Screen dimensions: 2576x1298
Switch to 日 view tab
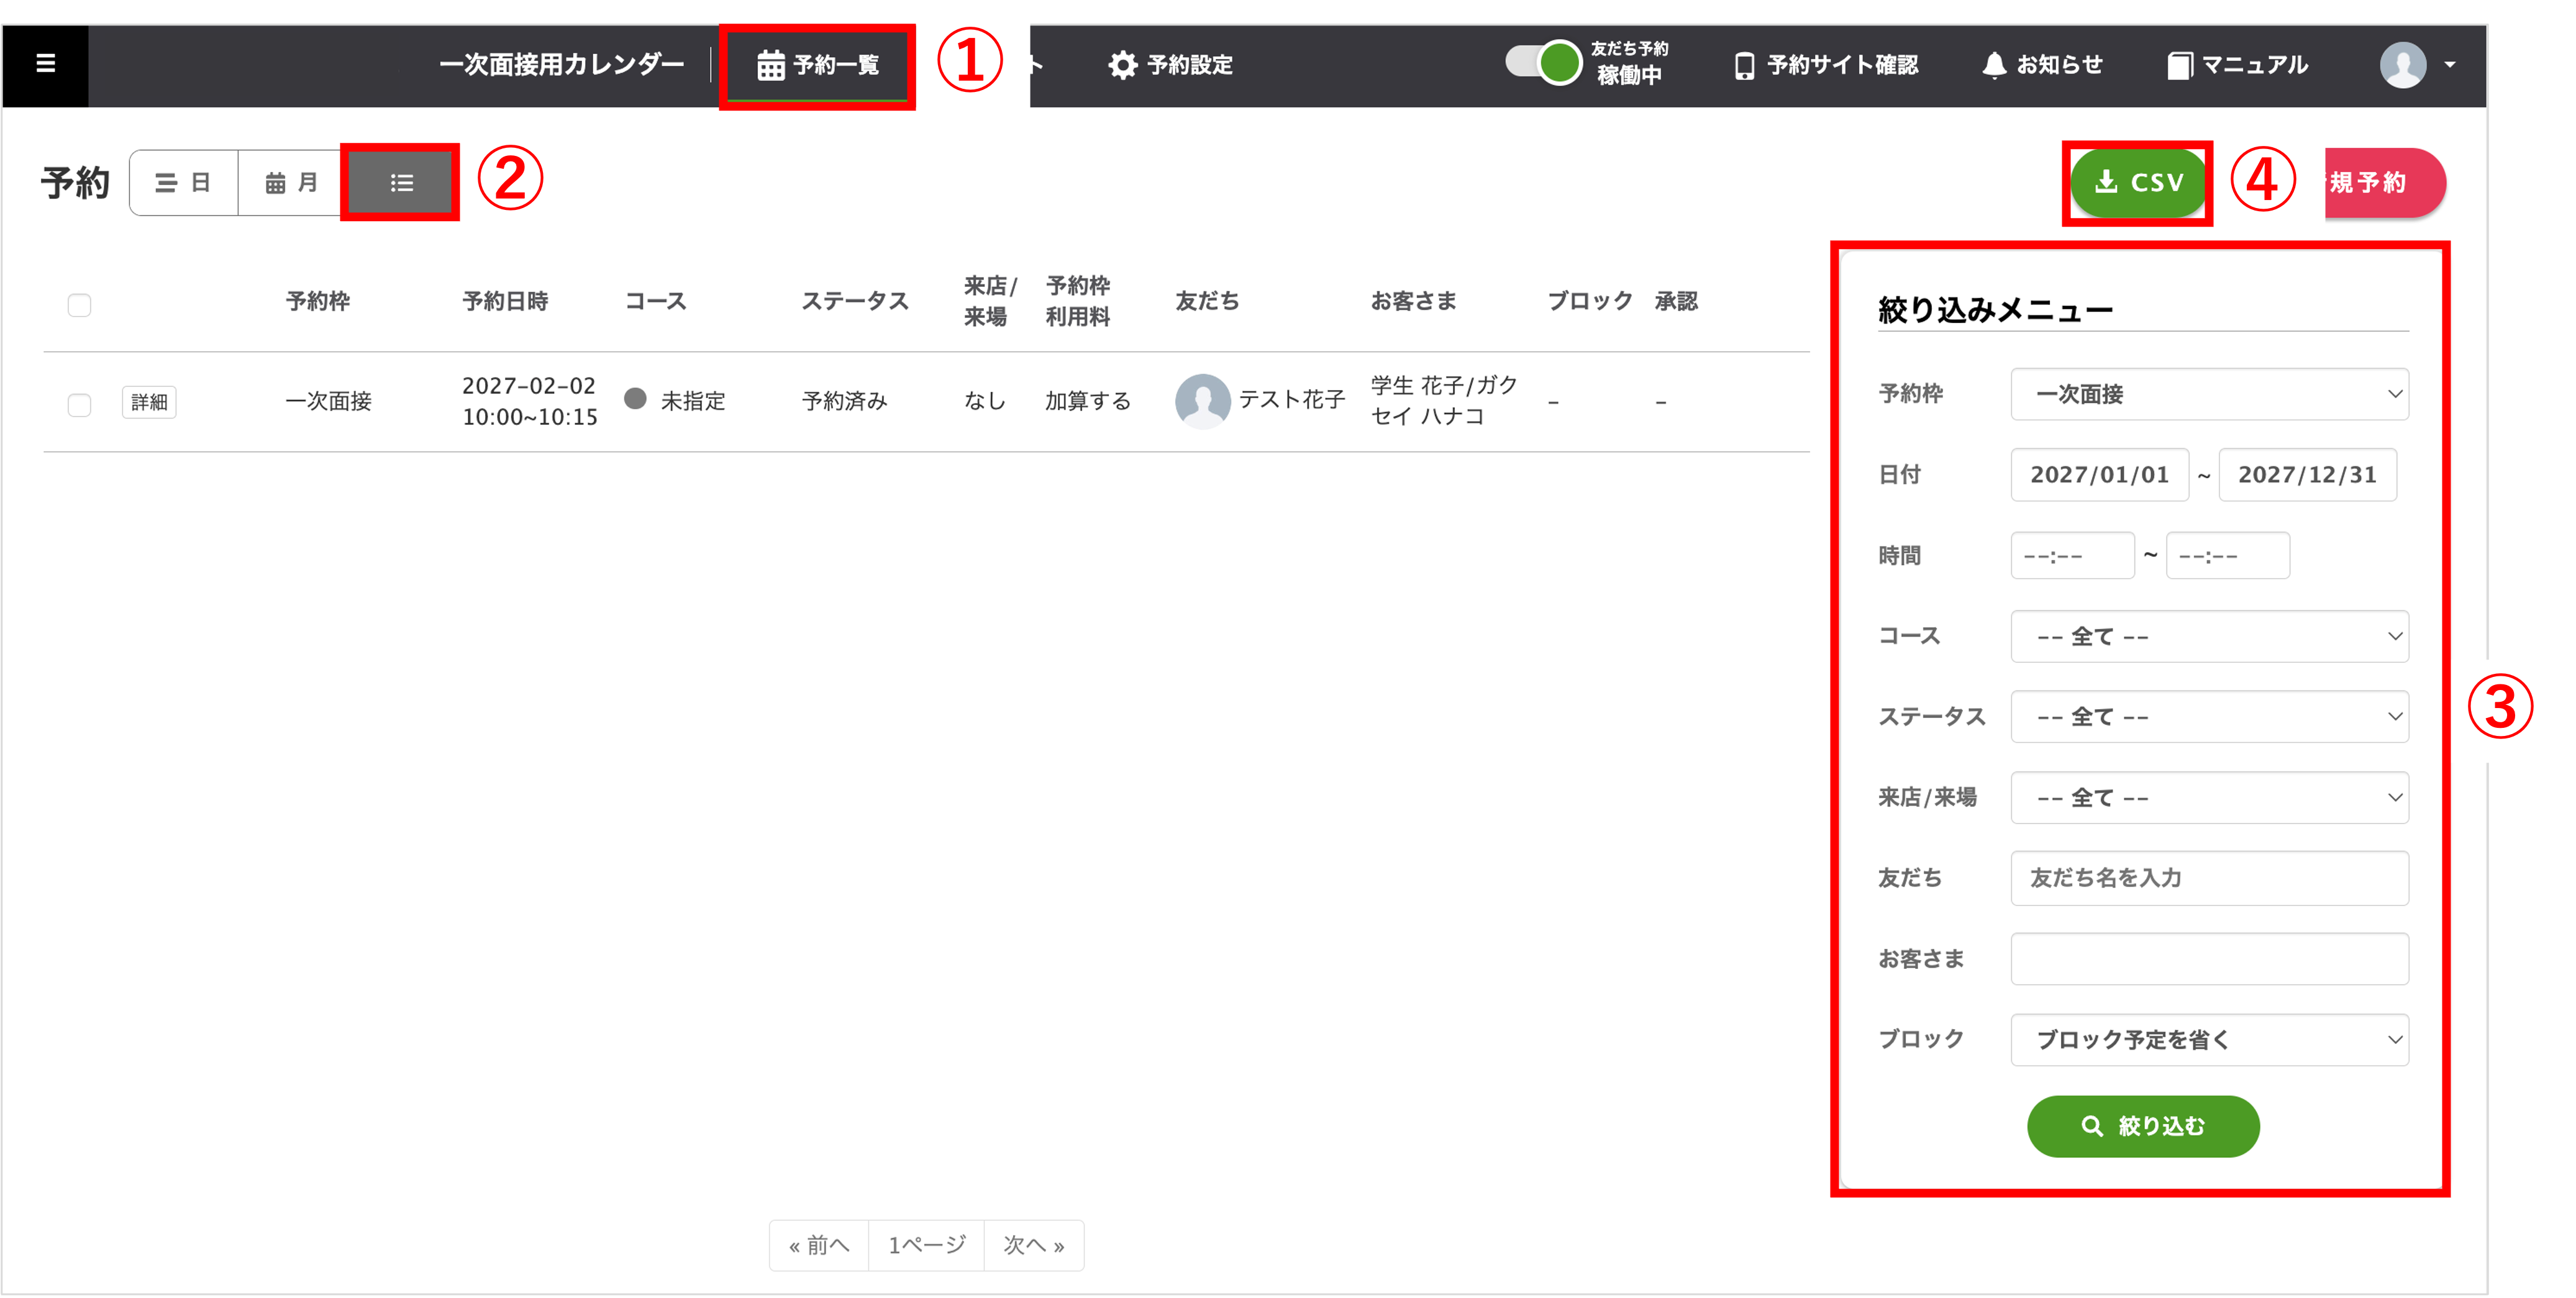pyautogui.click(x=184, y=183)
